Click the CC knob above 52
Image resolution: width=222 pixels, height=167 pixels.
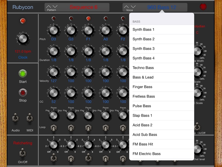tap(54, 93)
